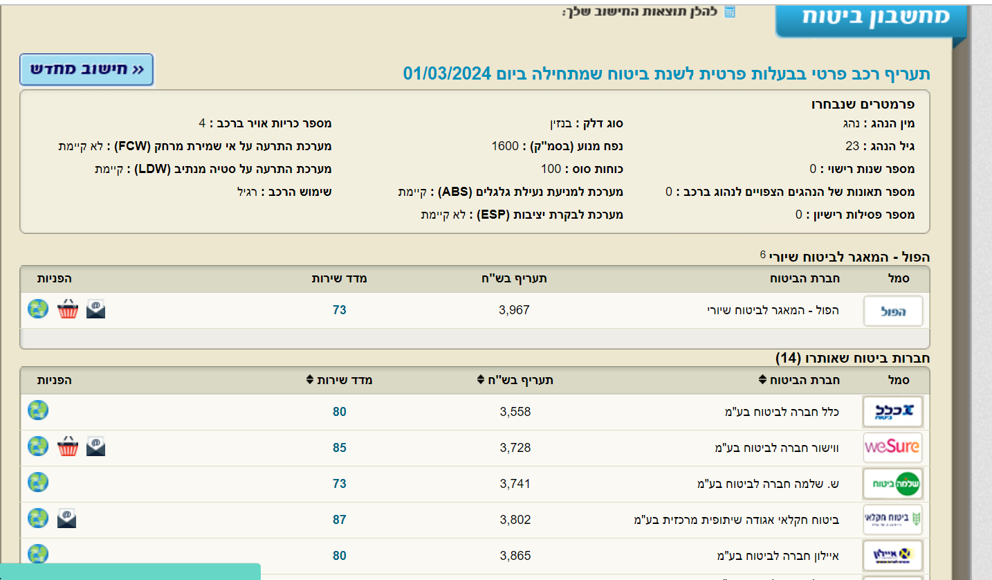Open the website globe icon for הפול row
This screenshot has height=580, width=992.
click(x=38, y=309)
